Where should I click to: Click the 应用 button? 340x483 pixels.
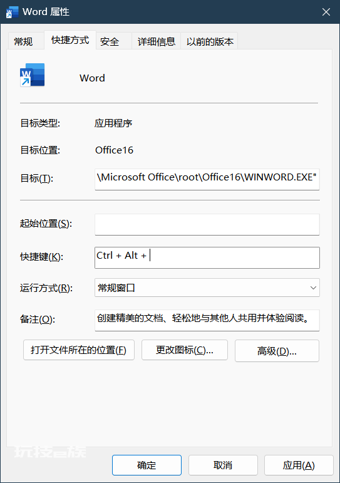(299, 465)
